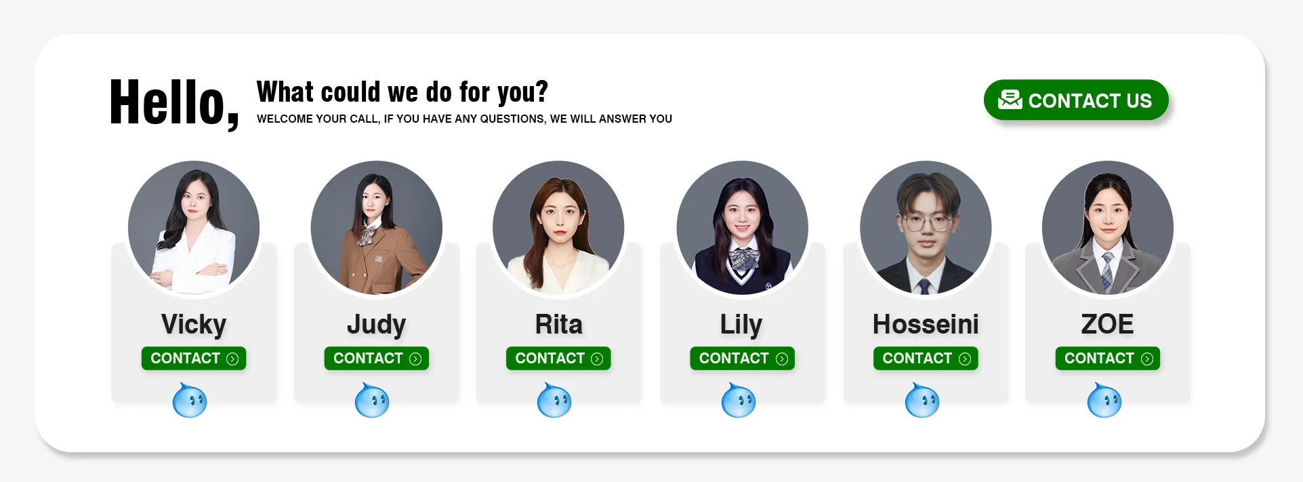
Task: Select ZOE's profile photo
Action: [x=1108, y=228]
